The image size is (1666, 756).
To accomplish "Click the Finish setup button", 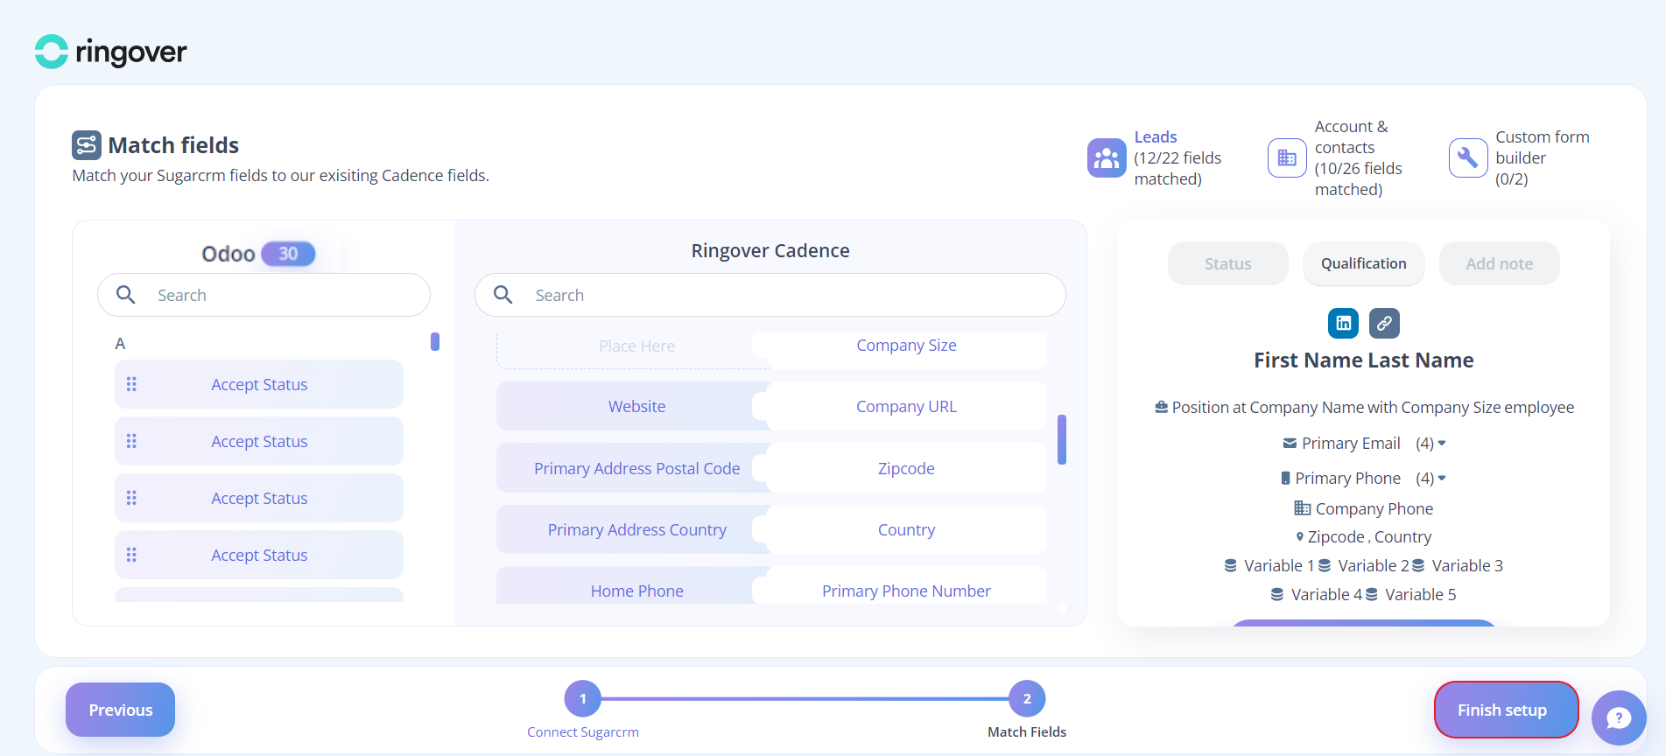I will point(1506,710).
